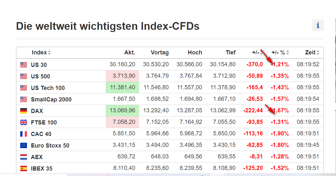
Task: Click the Hoch column header
Action: pos(195,52)
